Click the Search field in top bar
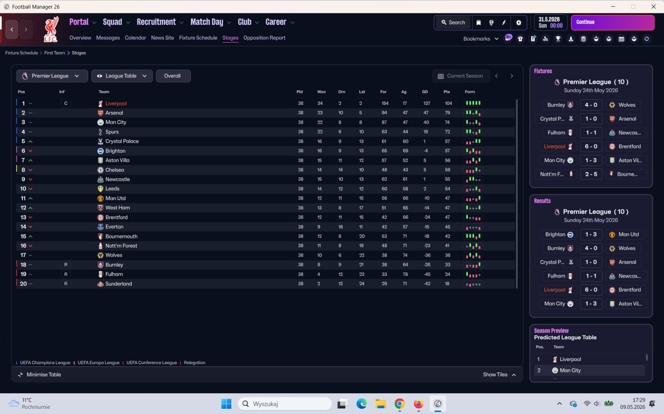The height and width of the screenshot is (414, 664). [453, 23]
